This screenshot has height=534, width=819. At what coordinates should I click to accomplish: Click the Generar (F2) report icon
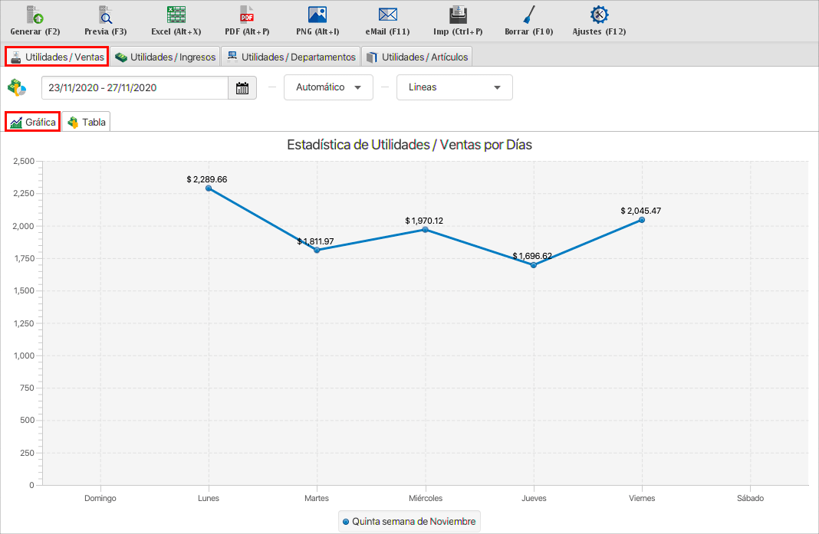click(35, 15)
